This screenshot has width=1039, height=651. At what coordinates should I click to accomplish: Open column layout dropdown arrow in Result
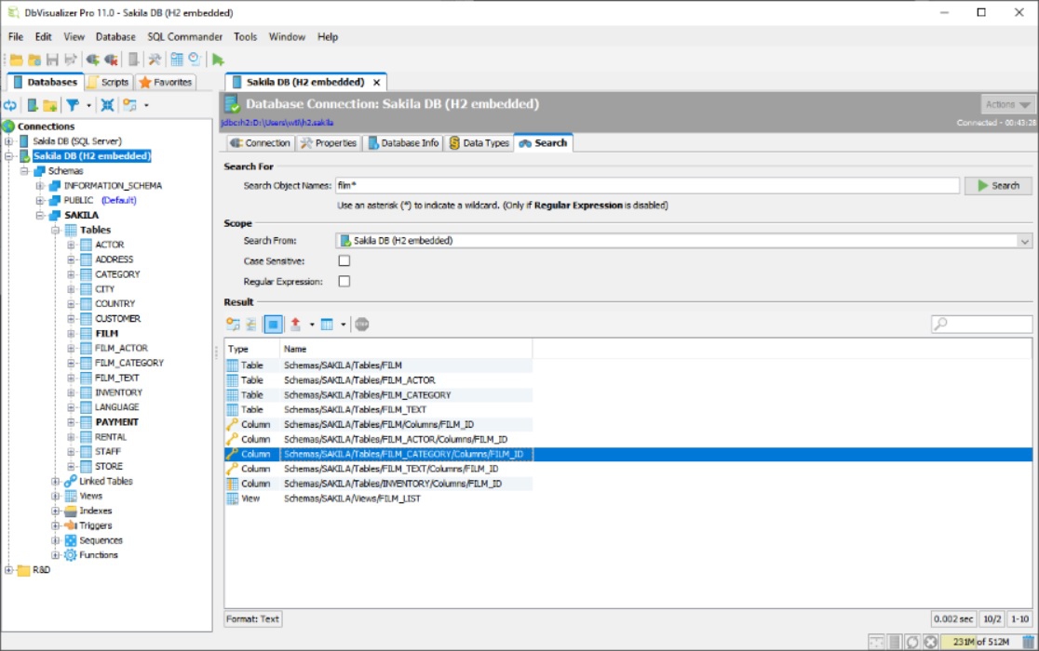point(344,325)
